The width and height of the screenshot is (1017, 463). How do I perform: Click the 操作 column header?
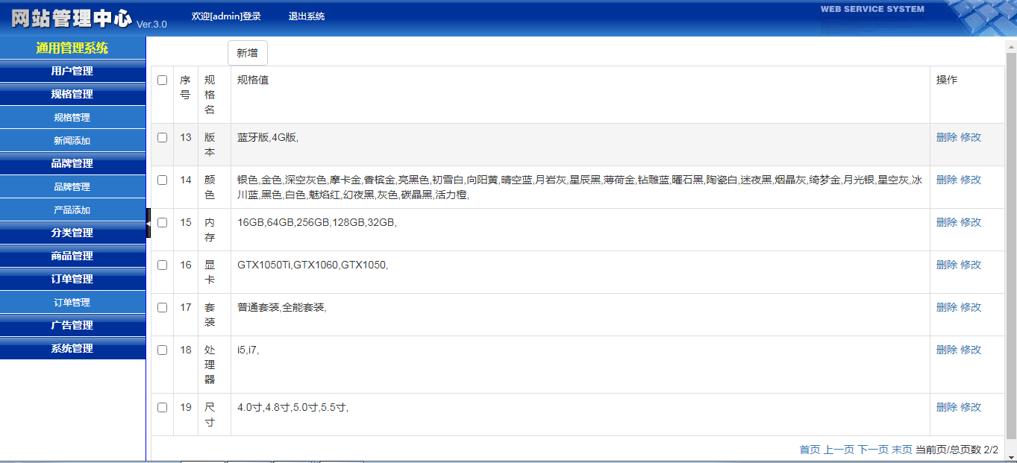[947, 80]
